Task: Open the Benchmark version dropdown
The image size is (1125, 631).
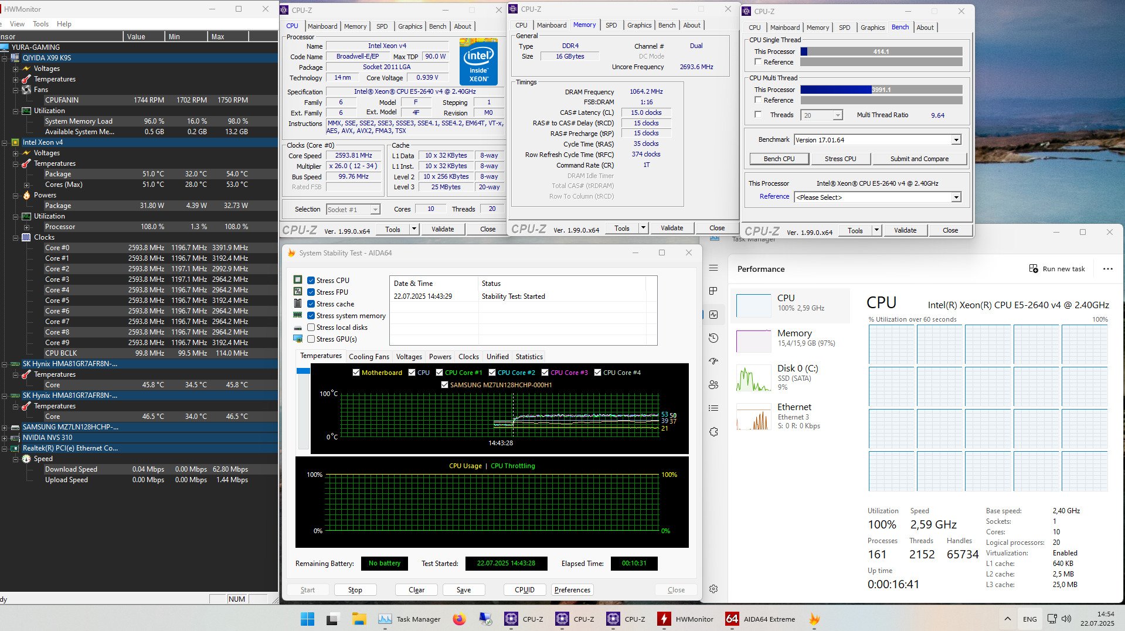Action: pos(956,140)
